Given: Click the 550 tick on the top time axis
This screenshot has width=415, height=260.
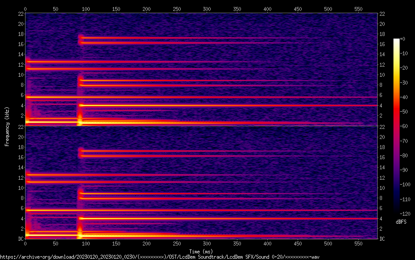Looking at the screenshot, I should coord(358,9).
